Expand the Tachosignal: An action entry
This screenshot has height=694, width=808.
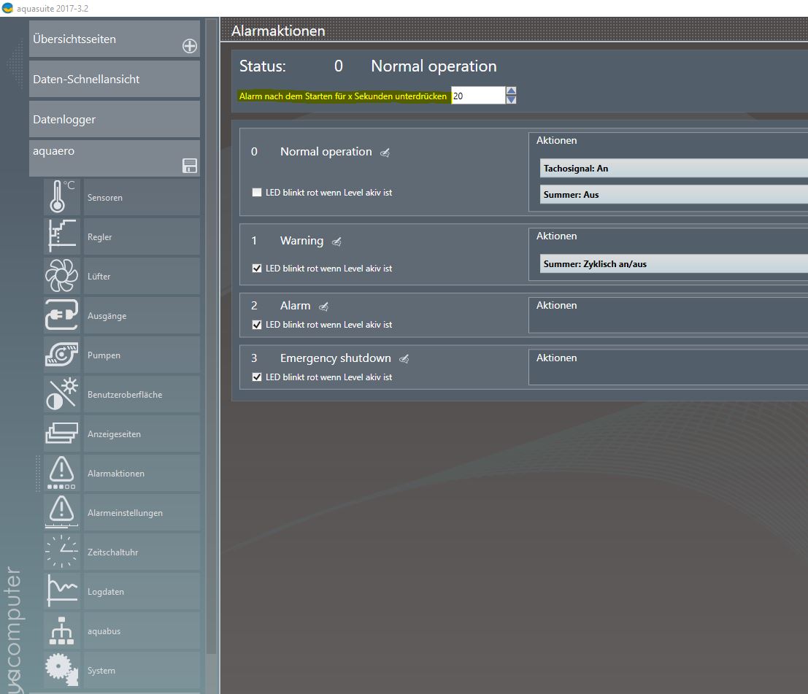tap(672, 169)
